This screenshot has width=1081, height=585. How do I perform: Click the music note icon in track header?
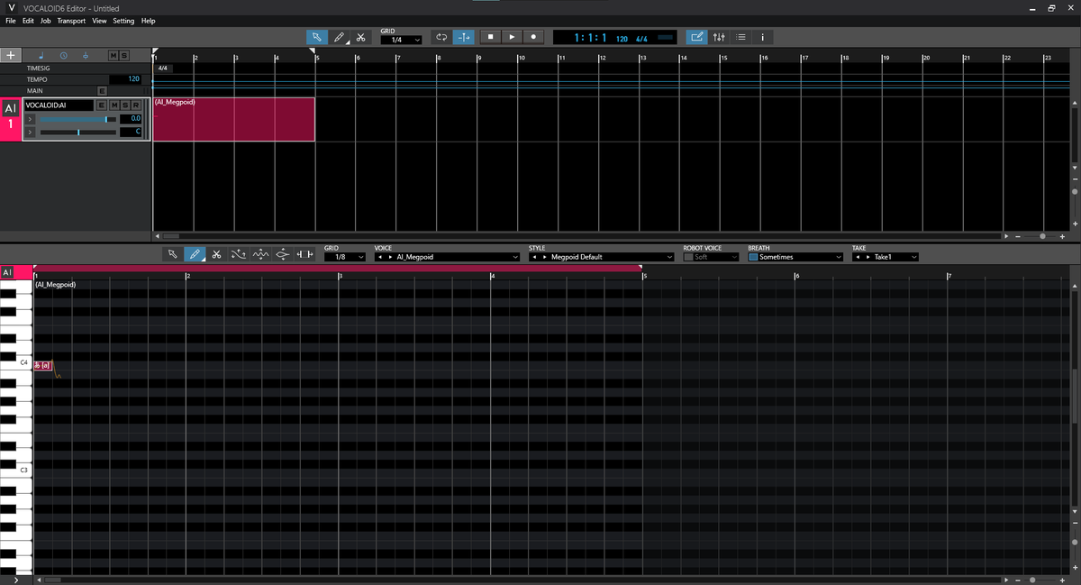[41, 55]
